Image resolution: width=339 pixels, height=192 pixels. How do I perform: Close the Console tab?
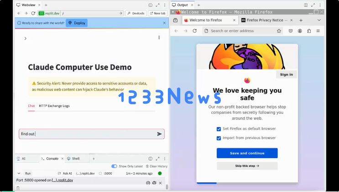coord(62,159)
